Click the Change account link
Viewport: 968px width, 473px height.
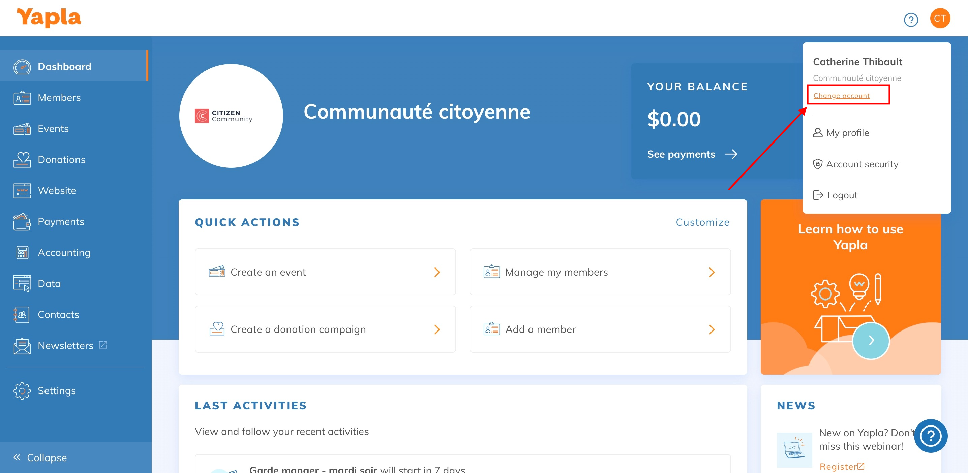click(x=841, y=96)
